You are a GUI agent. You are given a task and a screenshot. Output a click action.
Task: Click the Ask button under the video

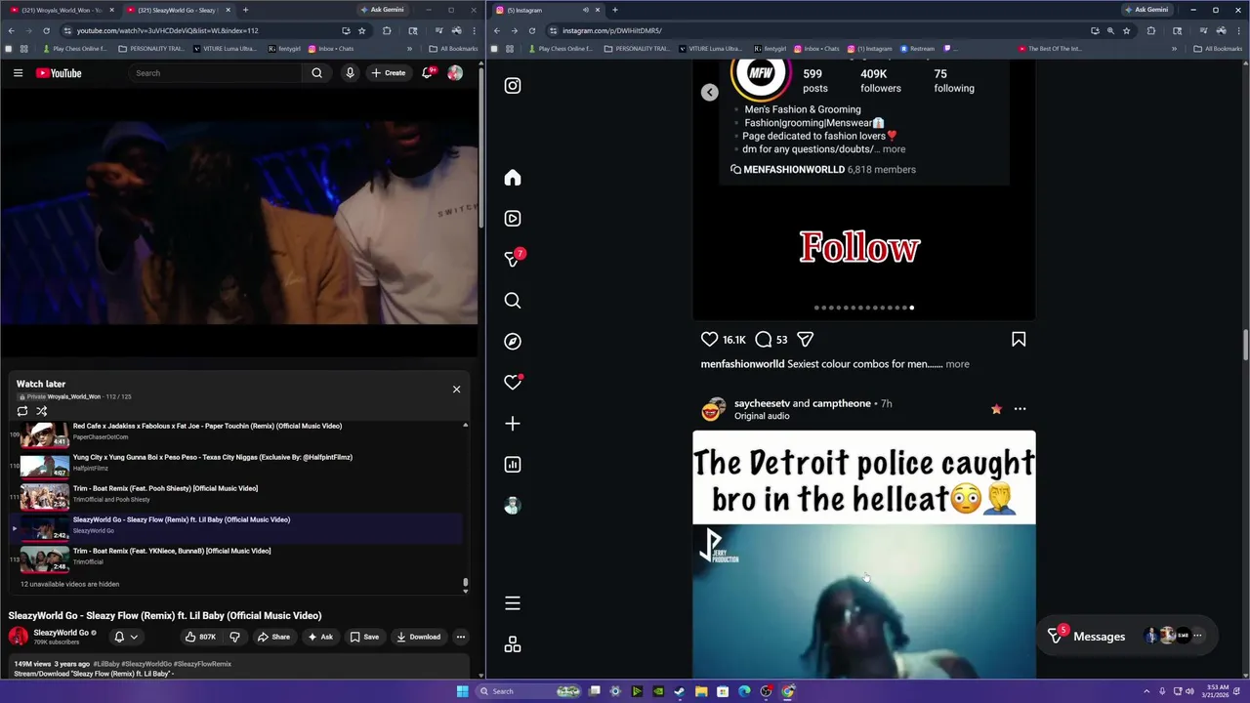click(x=320, y=637)
